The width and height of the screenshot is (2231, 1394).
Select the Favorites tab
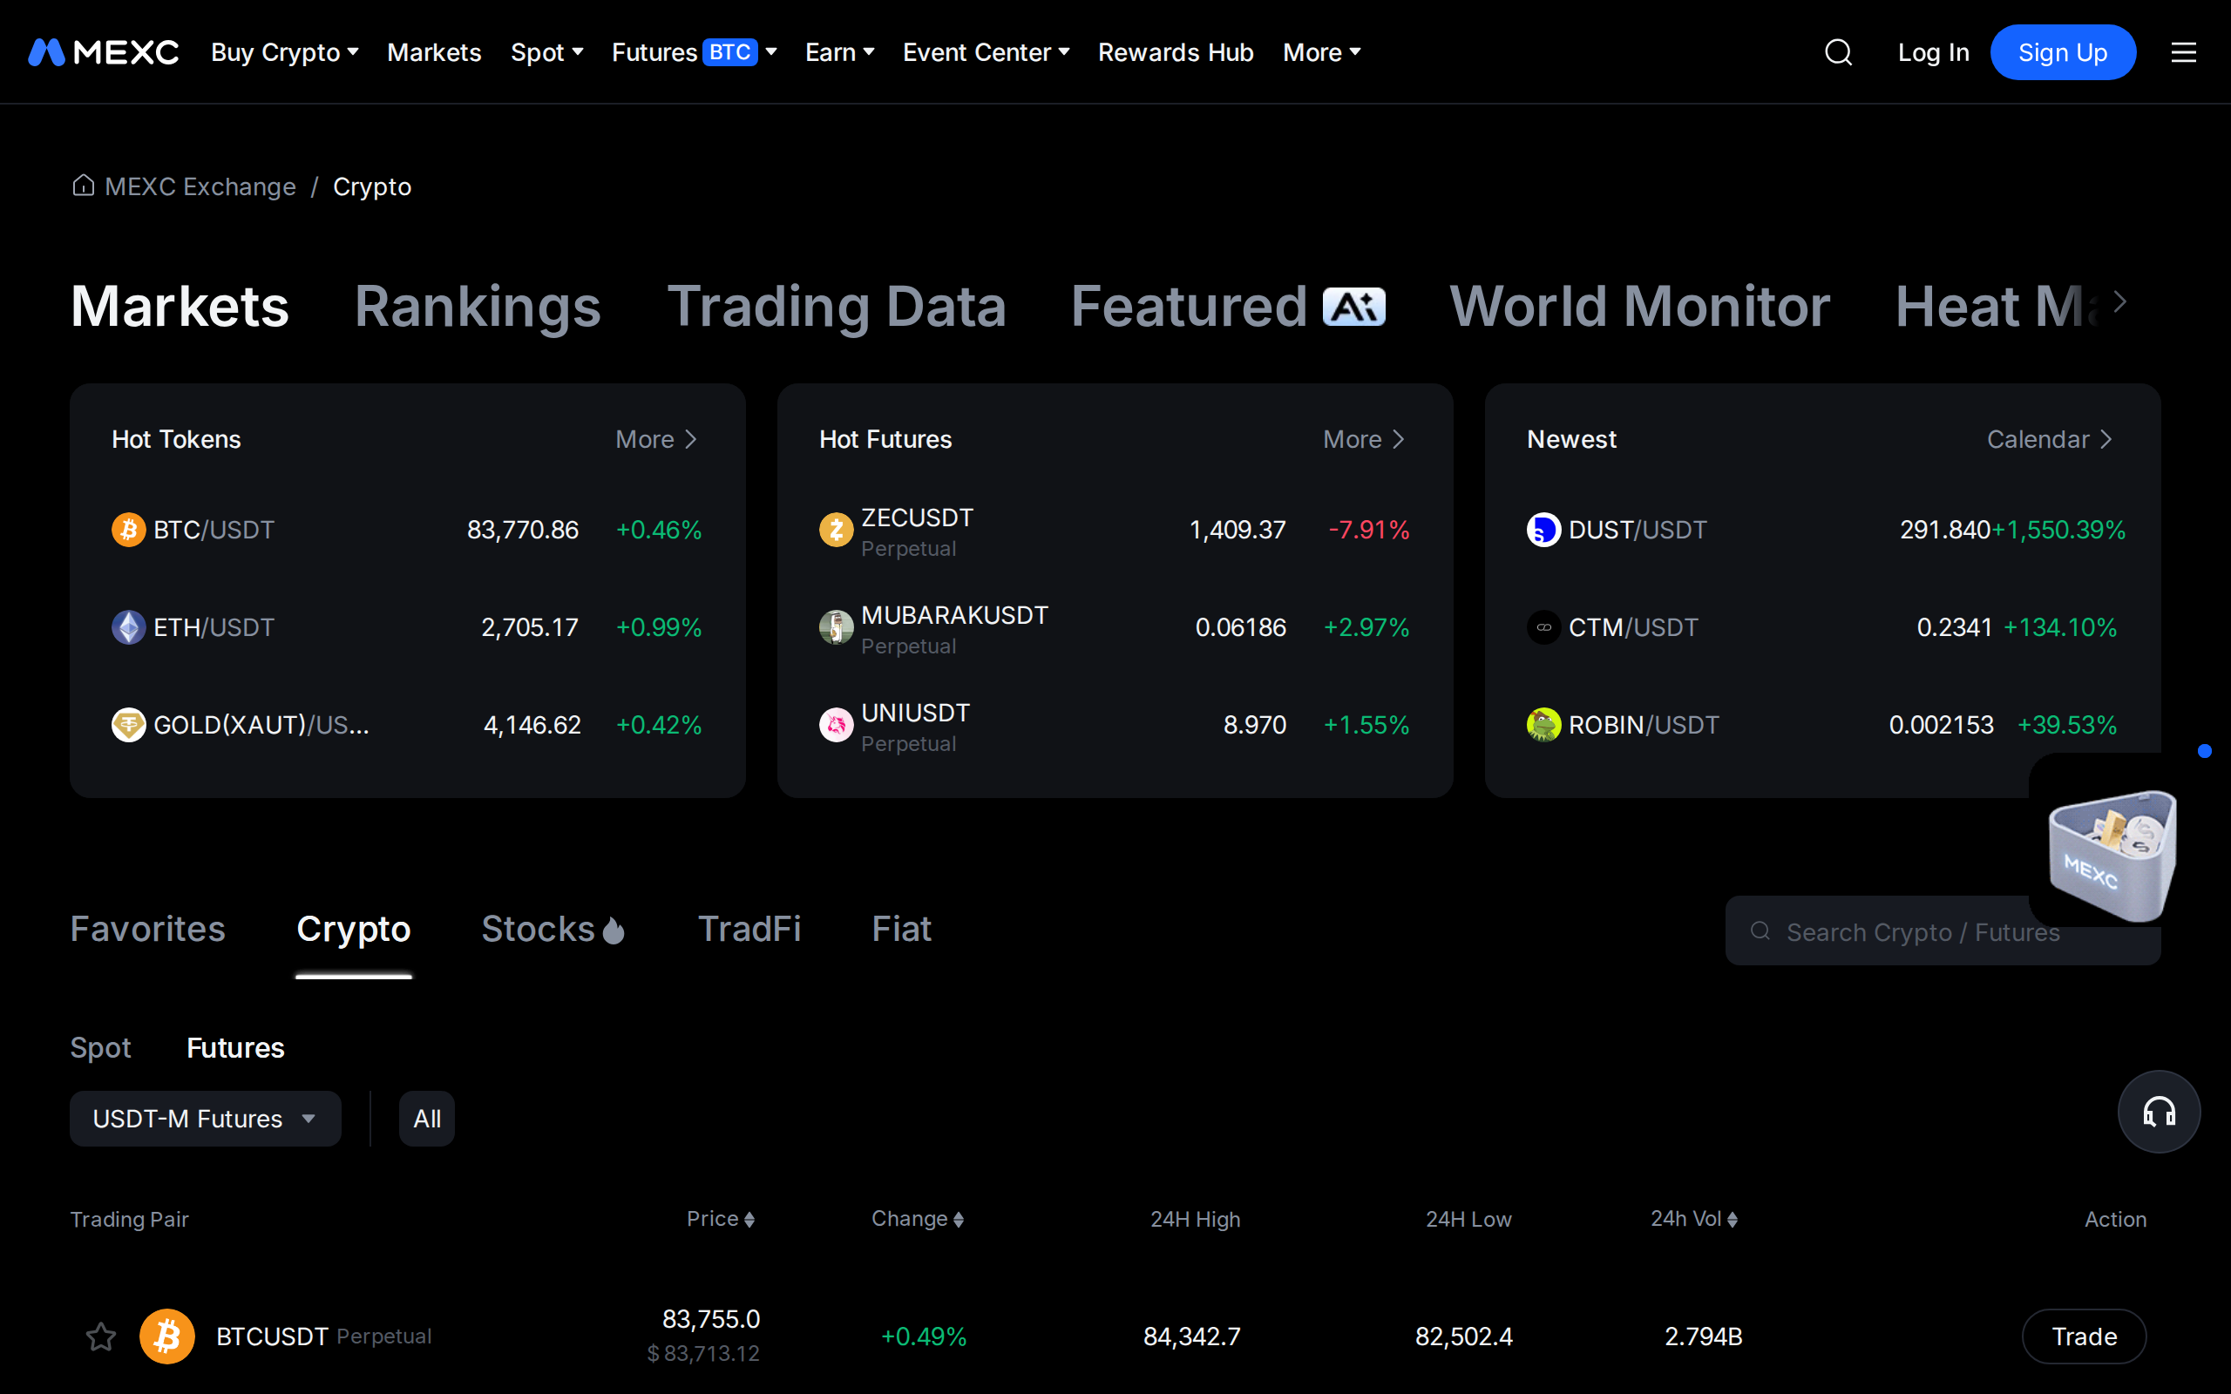point(147,929)
